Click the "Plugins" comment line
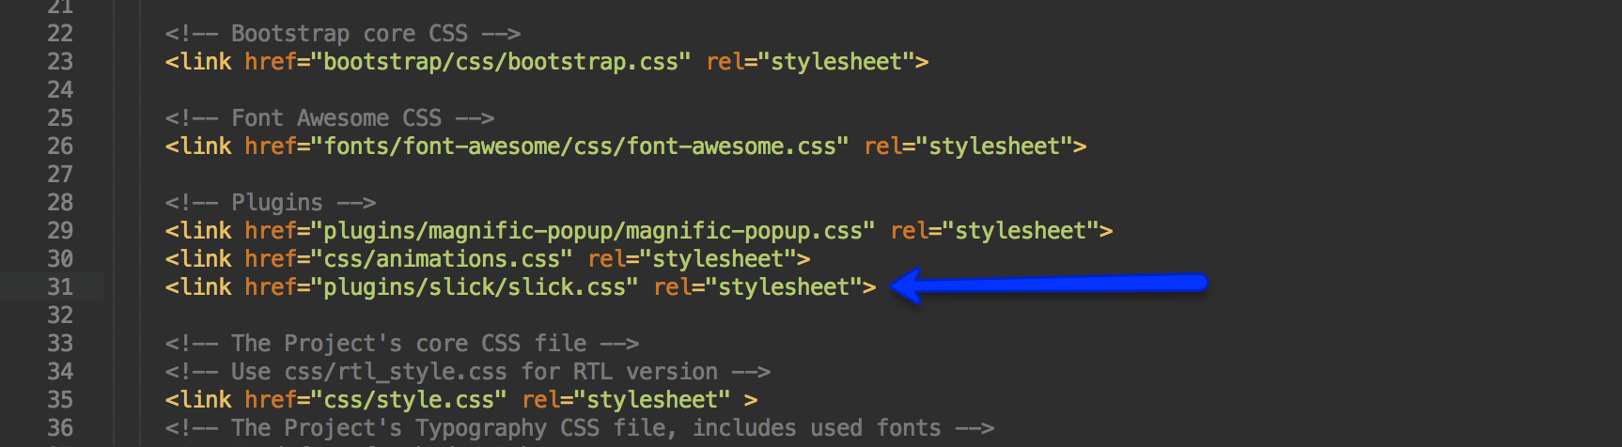Viewport: 1622px width, 447px height. (271, 203)
